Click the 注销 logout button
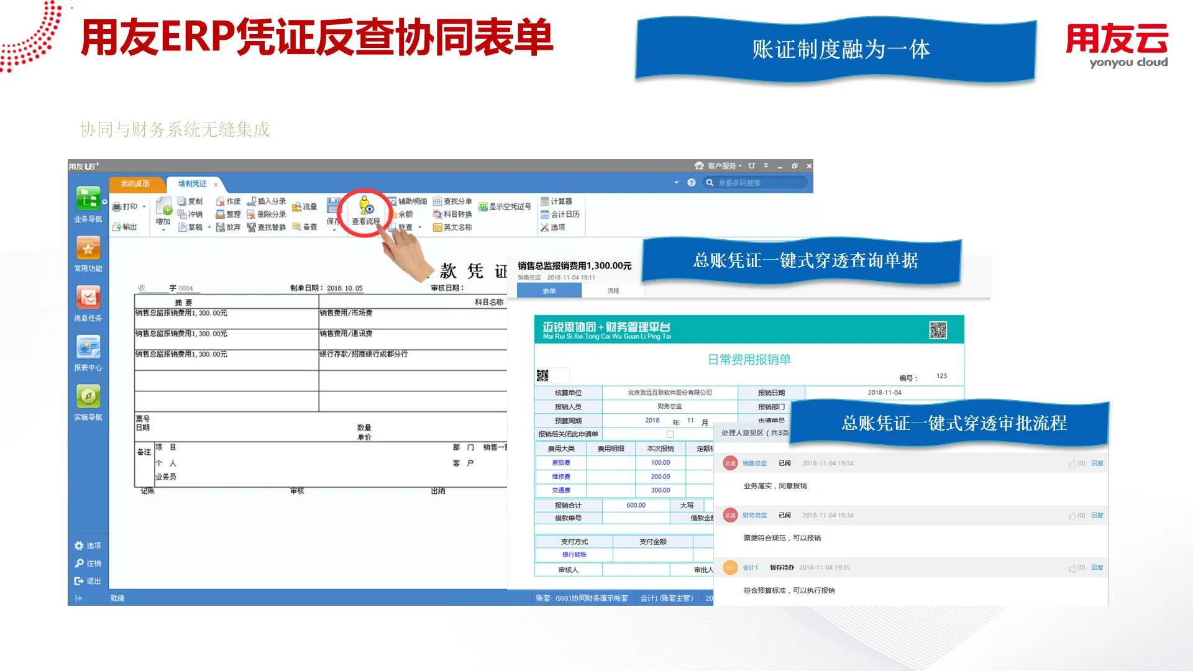The height and width of the screenshot is (671, 1193). 88,564
